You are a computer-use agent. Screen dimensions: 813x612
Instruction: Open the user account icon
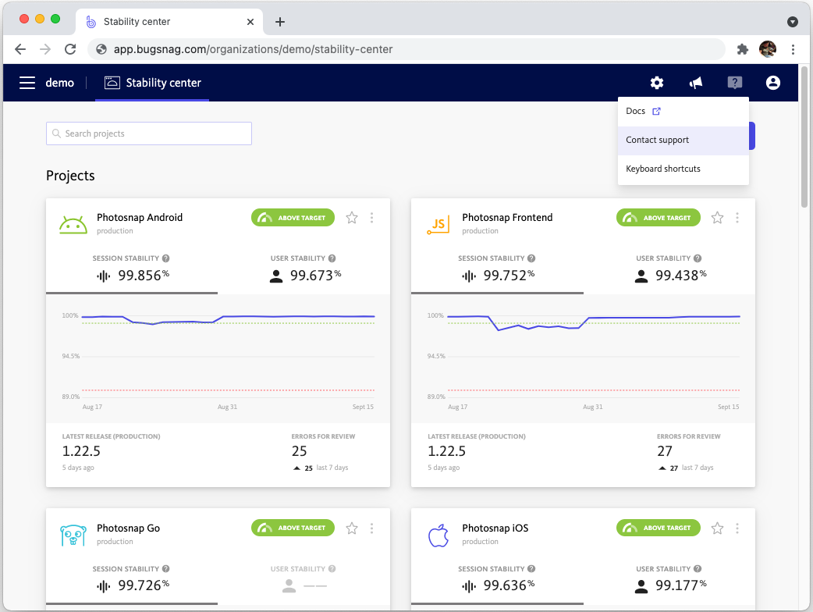pyautogui.click(x=773, y=83)
